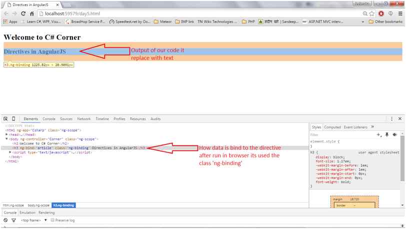Open the Sandeep bookmark with Hindi text
The height and width of the screenshot is (229, 406).
(278, 22)
